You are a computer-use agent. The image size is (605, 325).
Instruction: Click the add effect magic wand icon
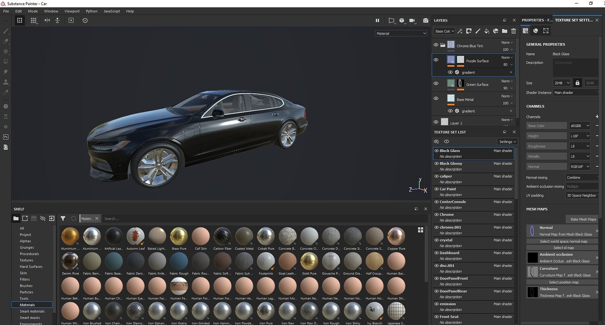click(459, 31)
